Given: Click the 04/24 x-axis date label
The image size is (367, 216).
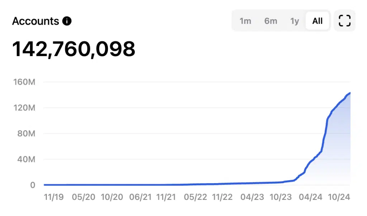Looking at the screenshot, I should 310,197.
